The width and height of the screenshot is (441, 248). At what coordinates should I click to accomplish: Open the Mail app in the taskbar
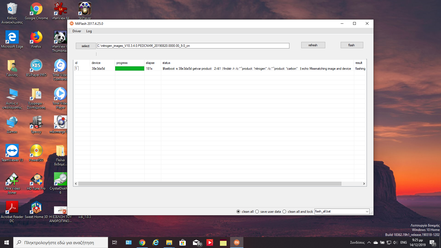click(197, 242)
